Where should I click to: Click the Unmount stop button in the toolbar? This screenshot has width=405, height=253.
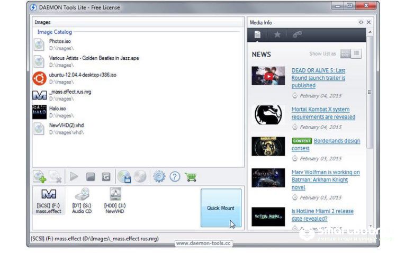point(90,177)
